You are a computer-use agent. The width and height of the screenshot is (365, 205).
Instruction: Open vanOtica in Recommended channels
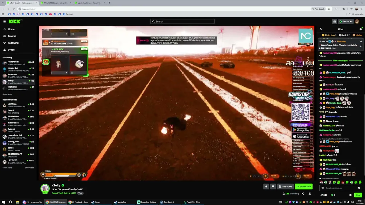tap(19, 105)
